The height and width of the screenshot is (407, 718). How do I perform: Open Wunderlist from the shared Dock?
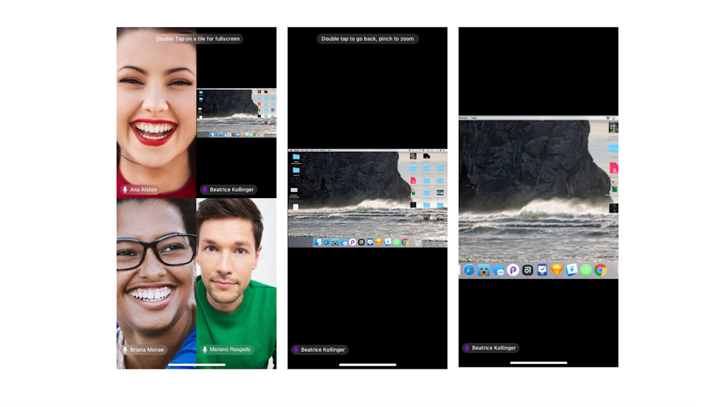(586, 270)
